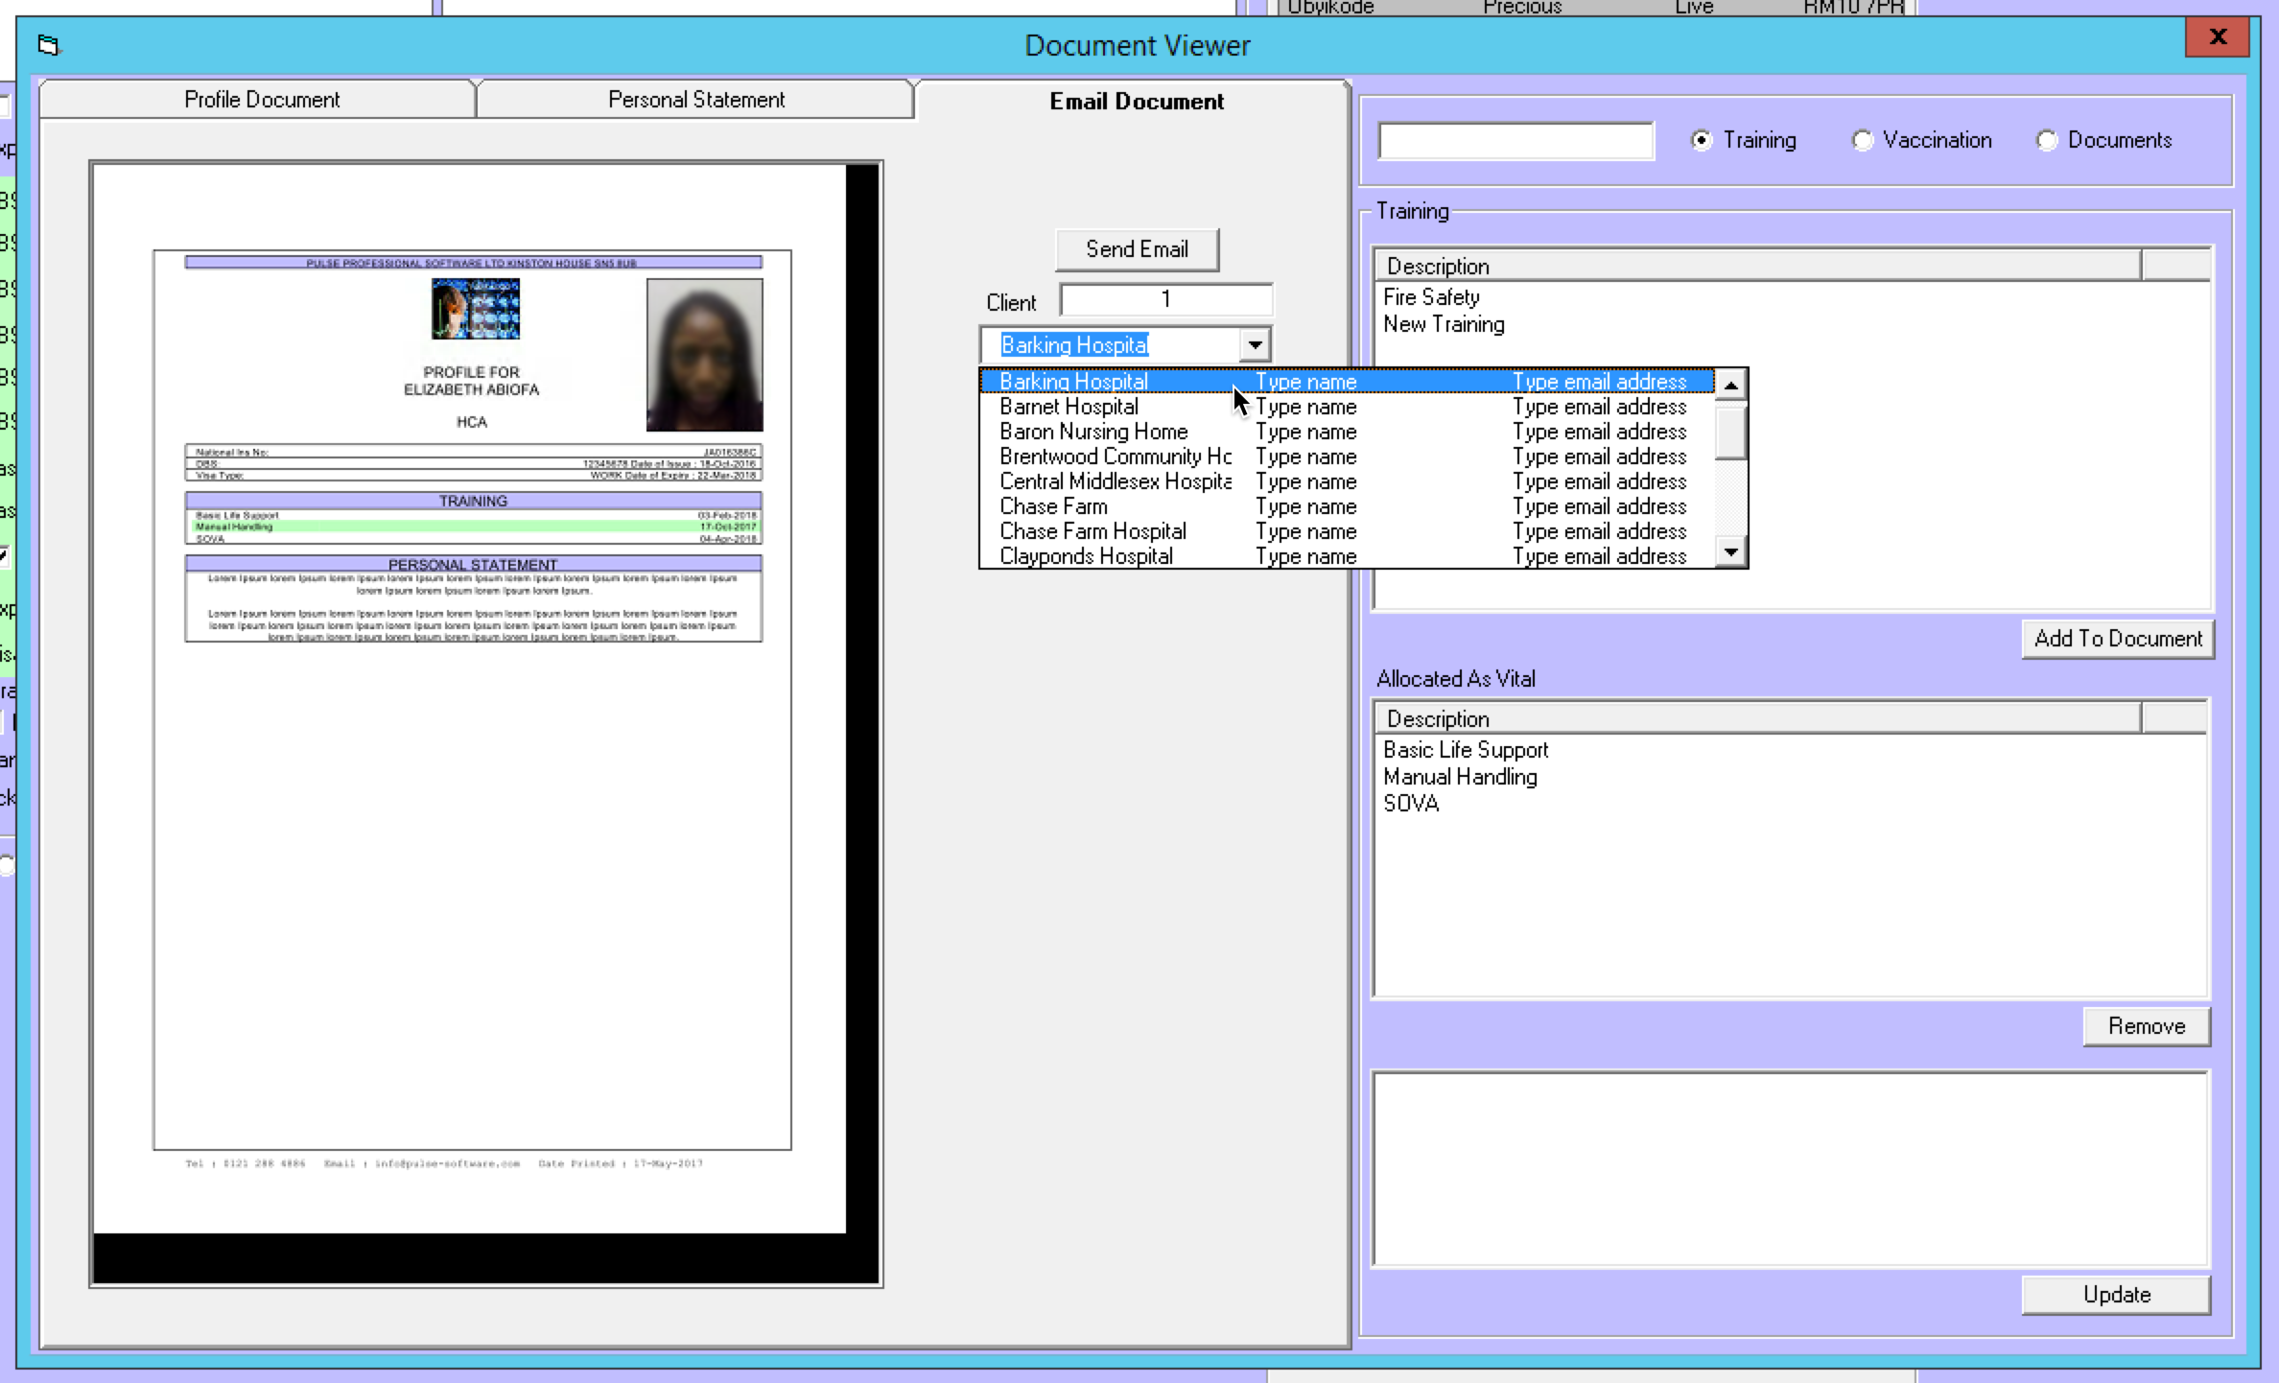Screen dimensions: 2279x1383
Task: Click scroll down arrow in client dropdown list
Action: [x=1730, y=552]
